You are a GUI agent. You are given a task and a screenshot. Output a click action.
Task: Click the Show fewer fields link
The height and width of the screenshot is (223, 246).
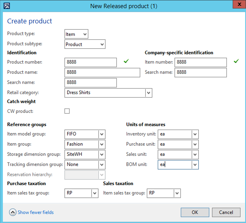click(x=35, y=212)
